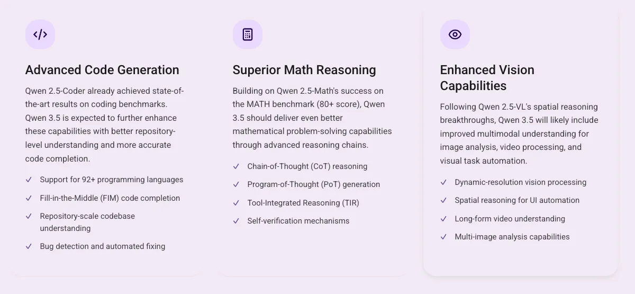Click the Qwen 2.5-Math description paragraph
Viewport: 635px width, 294px height.
click(312, 118)
